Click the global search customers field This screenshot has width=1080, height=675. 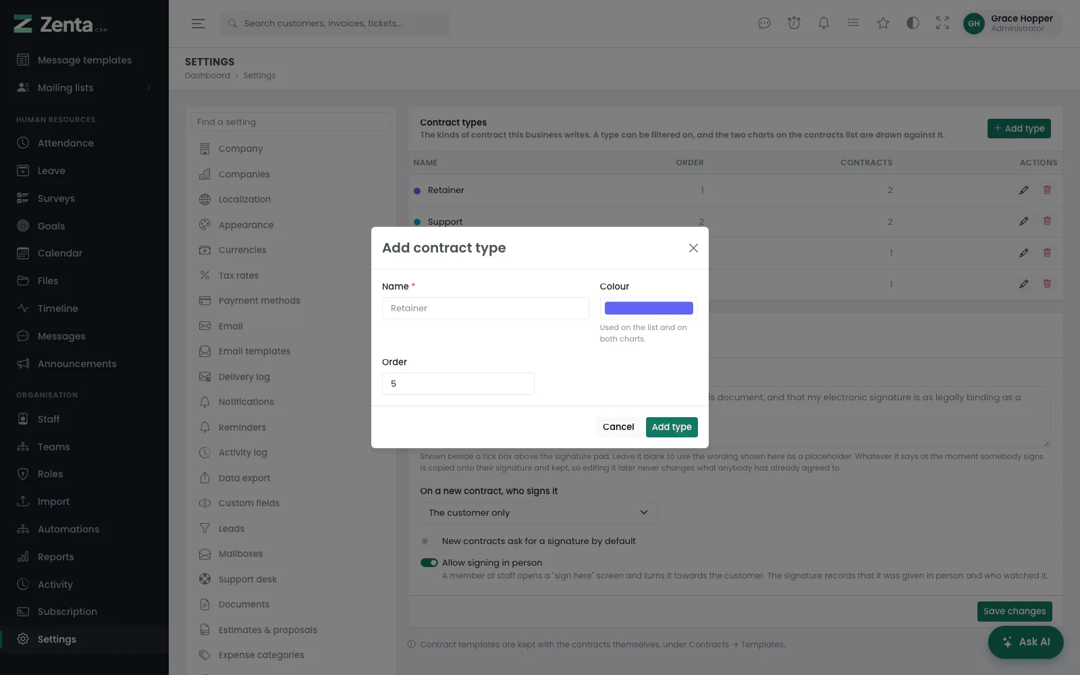pyautogui.click(x=334, y=24)
